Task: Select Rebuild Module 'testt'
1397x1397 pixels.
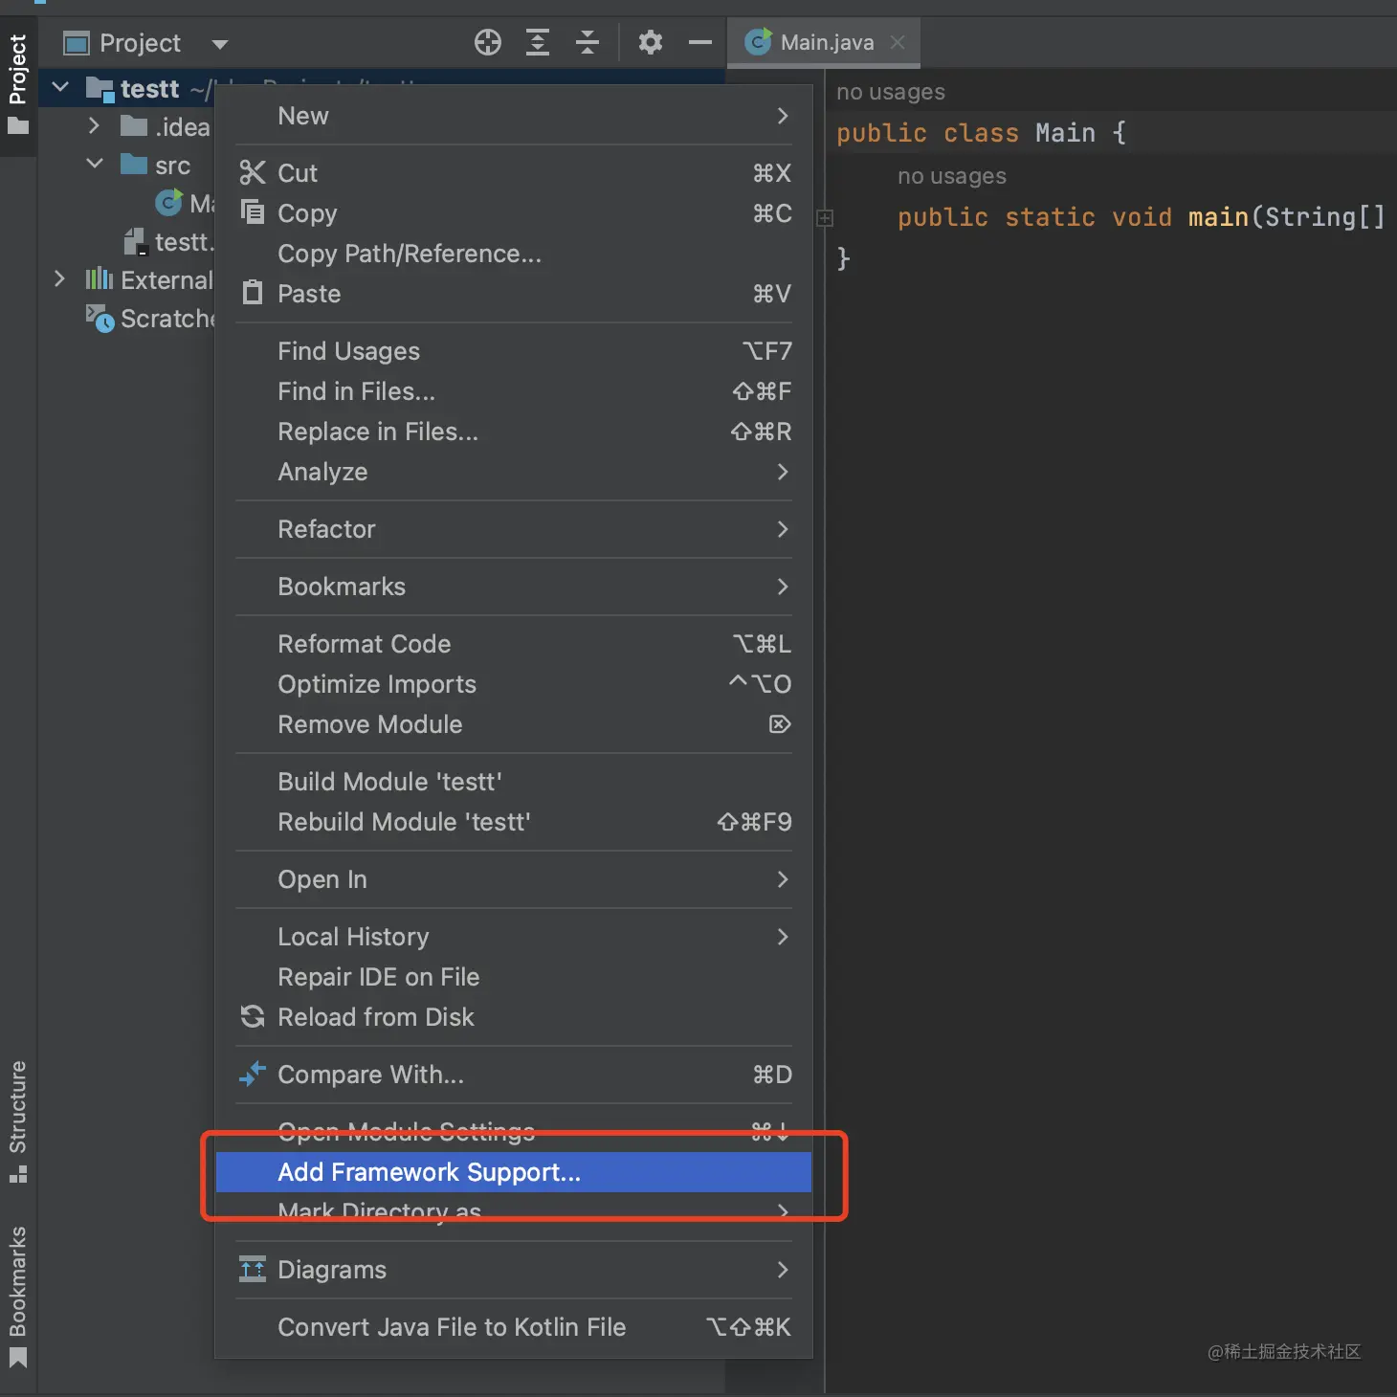Action: (x=514, y=822)
